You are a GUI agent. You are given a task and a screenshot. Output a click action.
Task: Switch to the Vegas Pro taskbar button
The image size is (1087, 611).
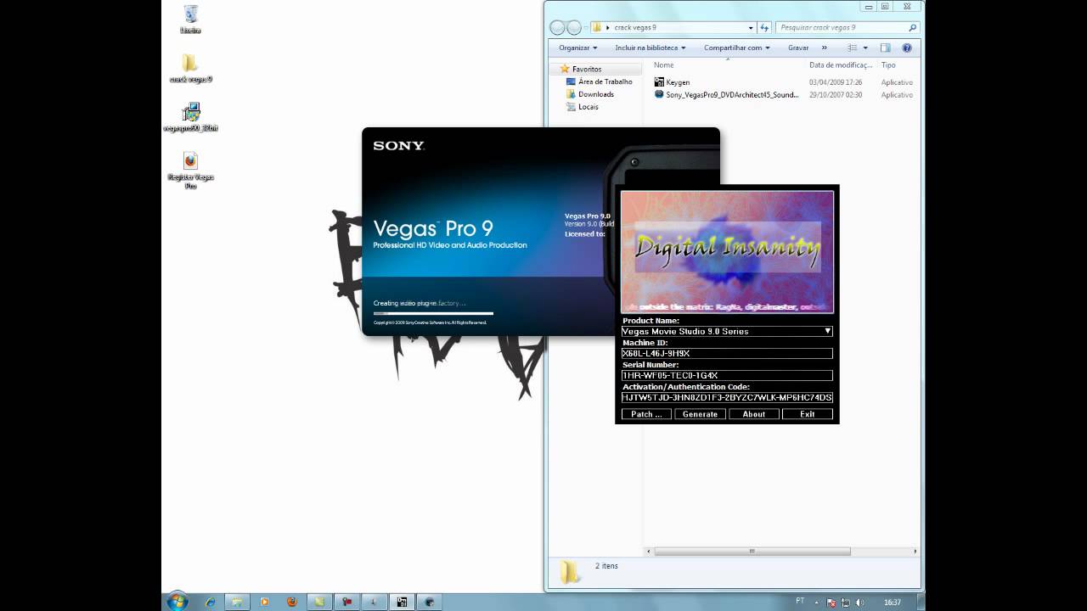coord(429,602)
